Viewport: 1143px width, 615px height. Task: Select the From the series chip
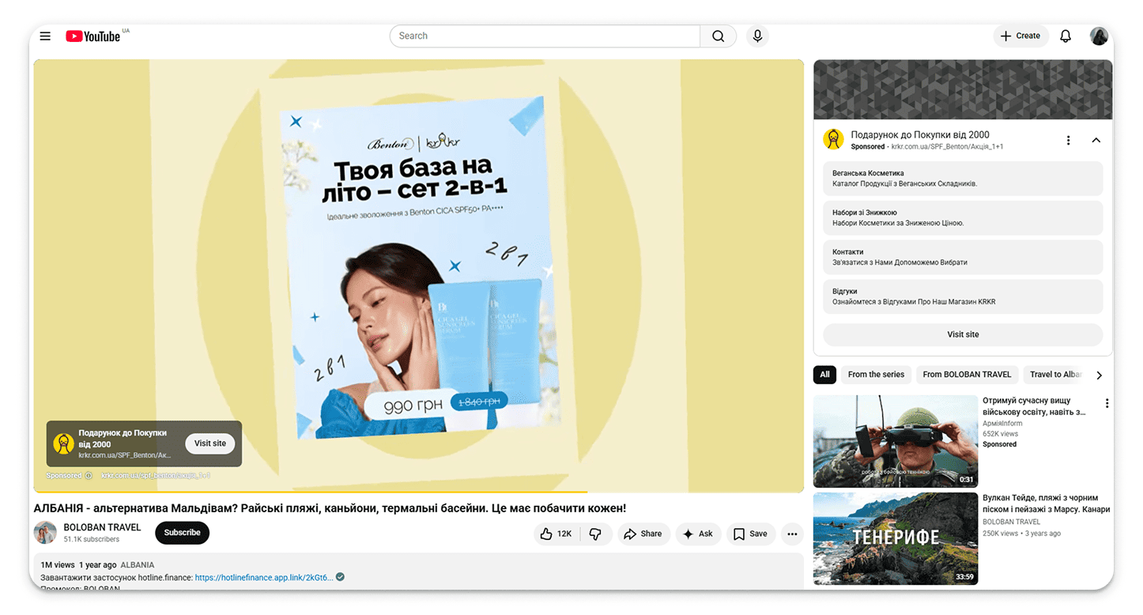(x=876, y=375)
